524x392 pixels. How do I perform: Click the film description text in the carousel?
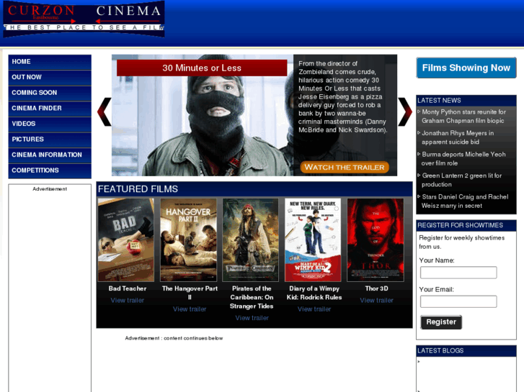[x=342, y=97]
